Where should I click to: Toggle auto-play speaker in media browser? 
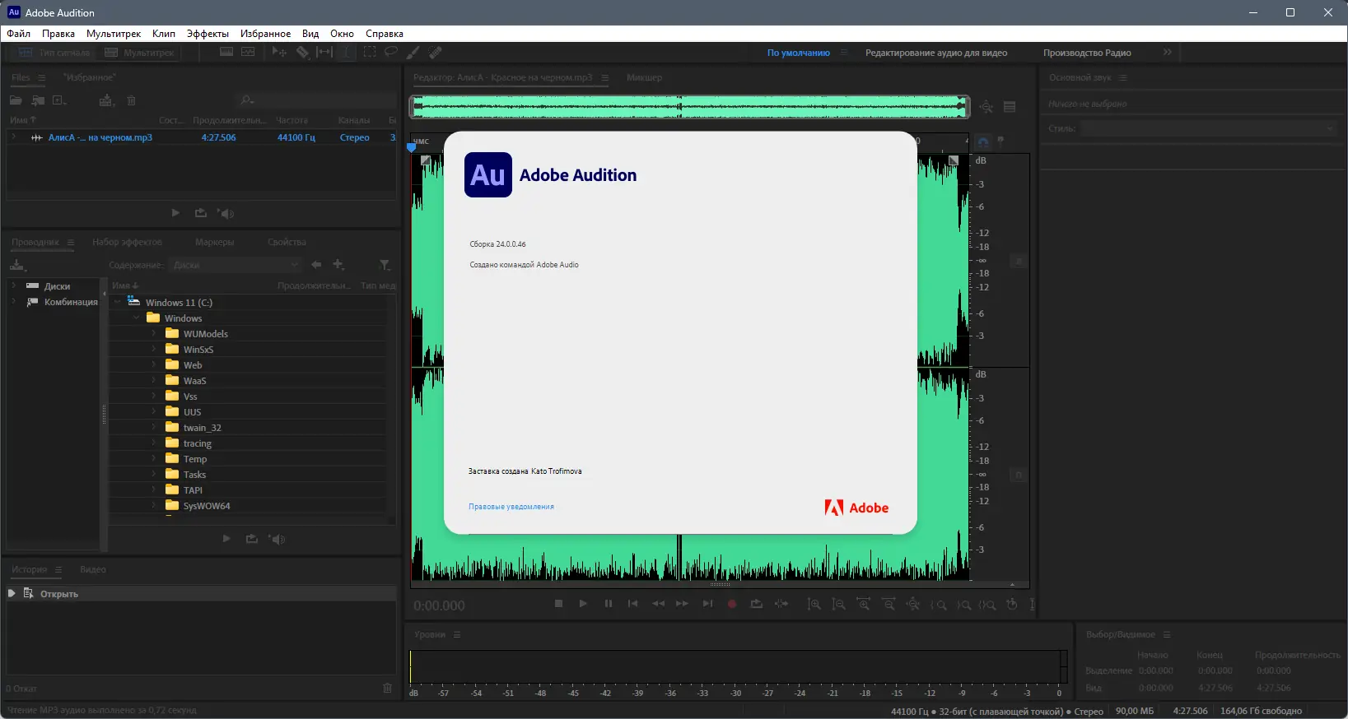(278, 539)
